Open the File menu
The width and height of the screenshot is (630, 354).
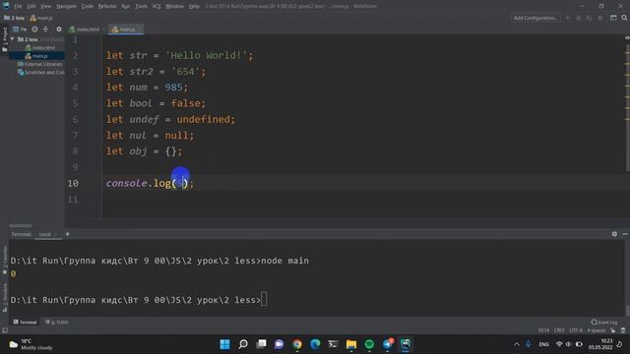tap(18, 6)
